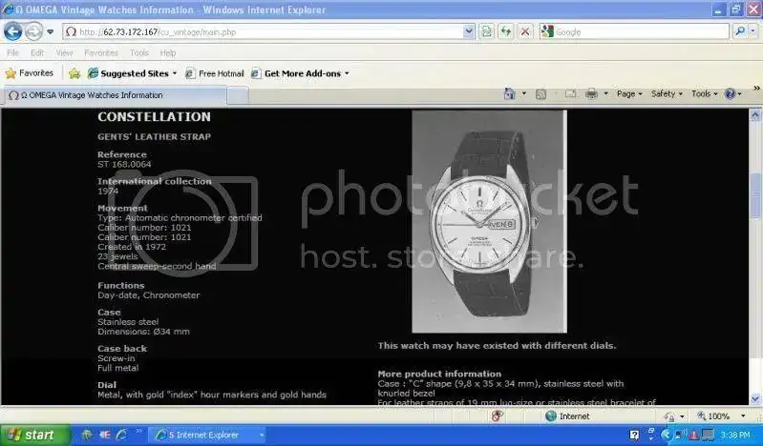
Task: Open the Windows start menu
Action: [x=35, y=435]
